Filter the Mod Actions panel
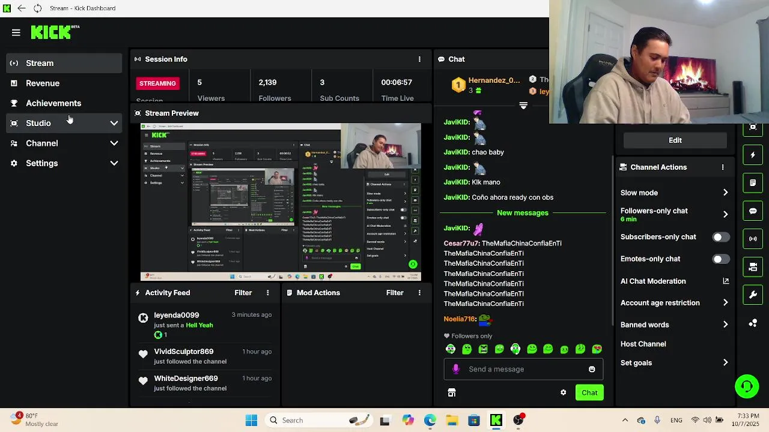 tap(395, 293)
